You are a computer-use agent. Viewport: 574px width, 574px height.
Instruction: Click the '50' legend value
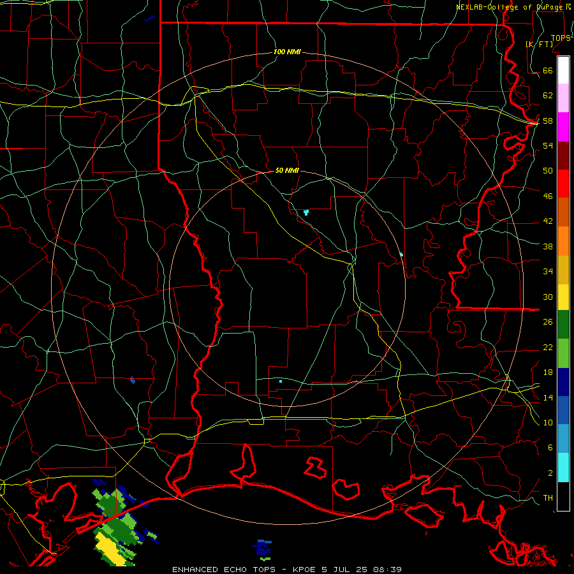pos(548,171)
